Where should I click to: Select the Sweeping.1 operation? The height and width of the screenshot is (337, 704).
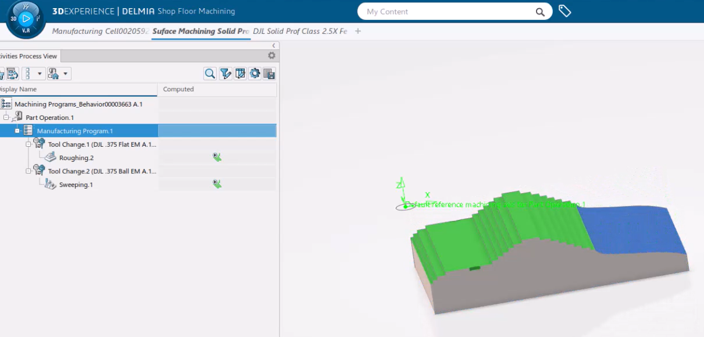76,185
